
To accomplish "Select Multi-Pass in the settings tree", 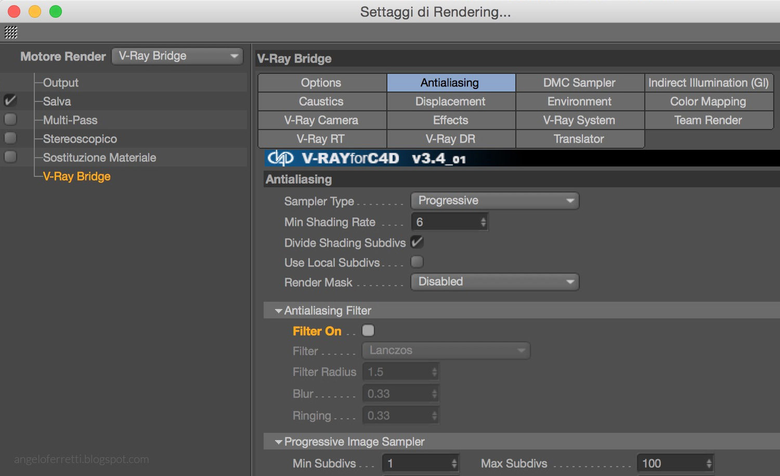I will (x=70, y=120).
